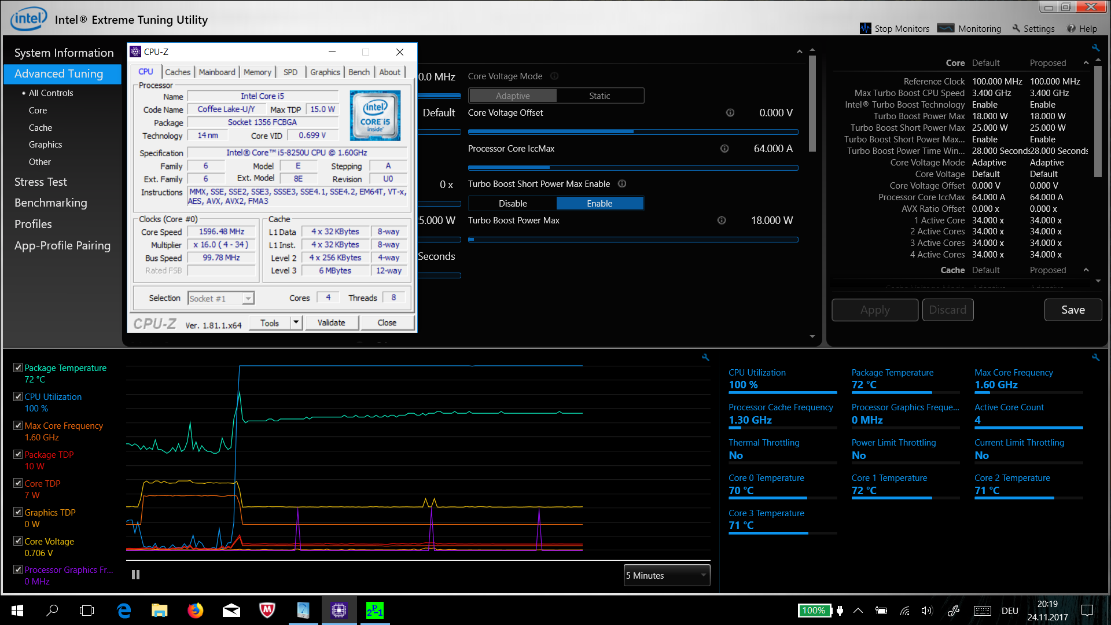Uncheck Package Temperature monitor checkbox

18,367
